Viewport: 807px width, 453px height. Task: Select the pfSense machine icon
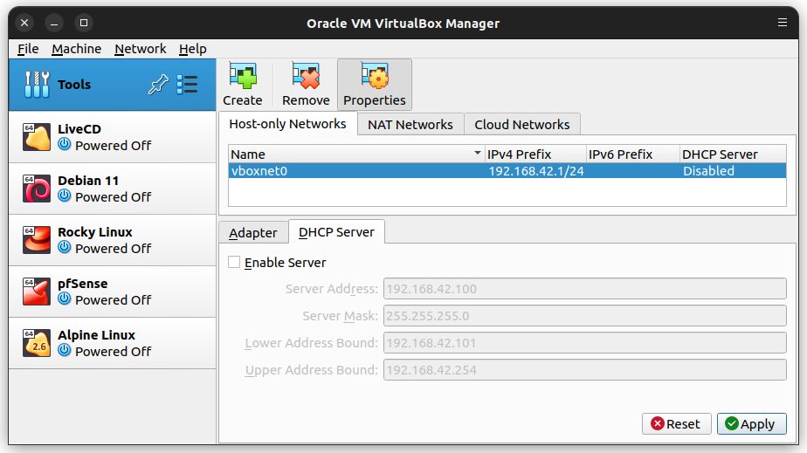(37, 291)
